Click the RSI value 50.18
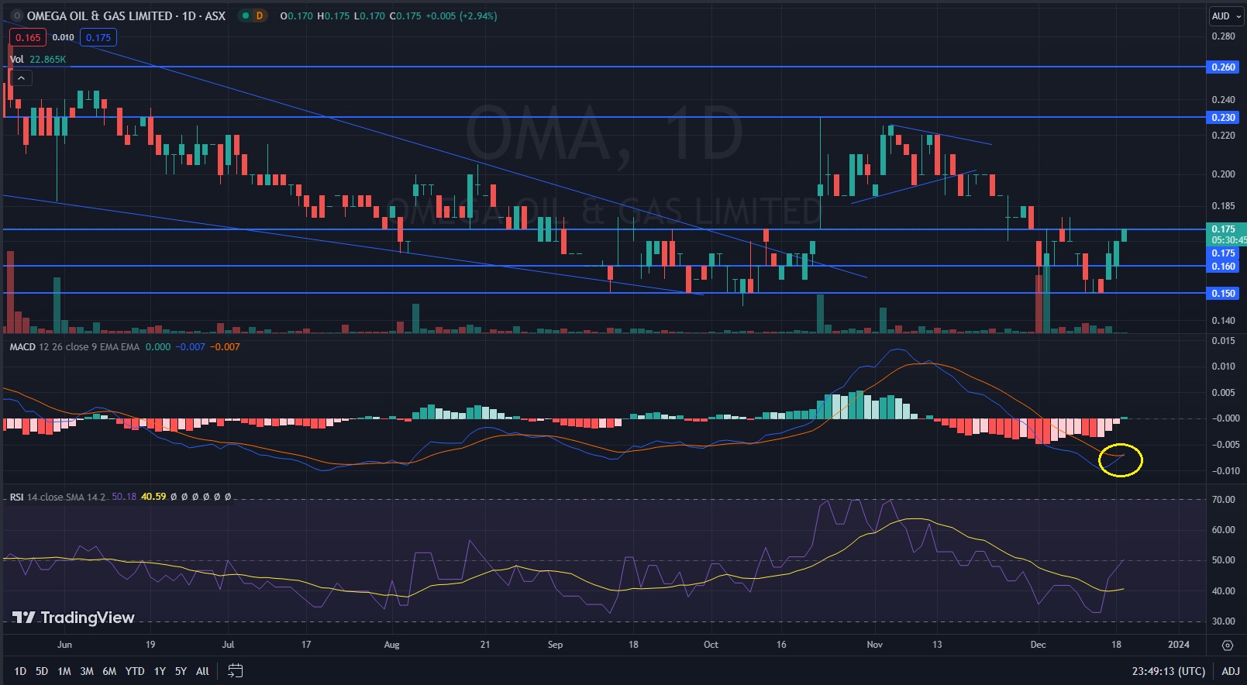This screenshot has height=685, width=1247. [x=124, y=497]
